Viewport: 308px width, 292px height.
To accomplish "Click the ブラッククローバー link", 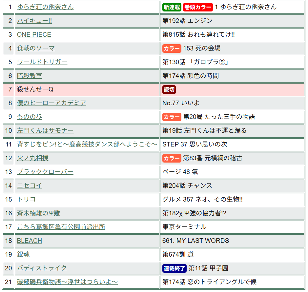I will pos(45,172).
